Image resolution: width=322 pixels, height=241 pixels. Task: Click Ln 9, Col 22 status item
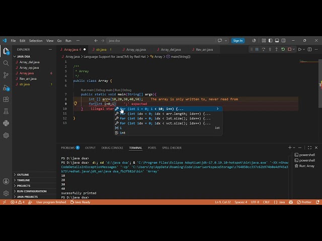[223, 202]
